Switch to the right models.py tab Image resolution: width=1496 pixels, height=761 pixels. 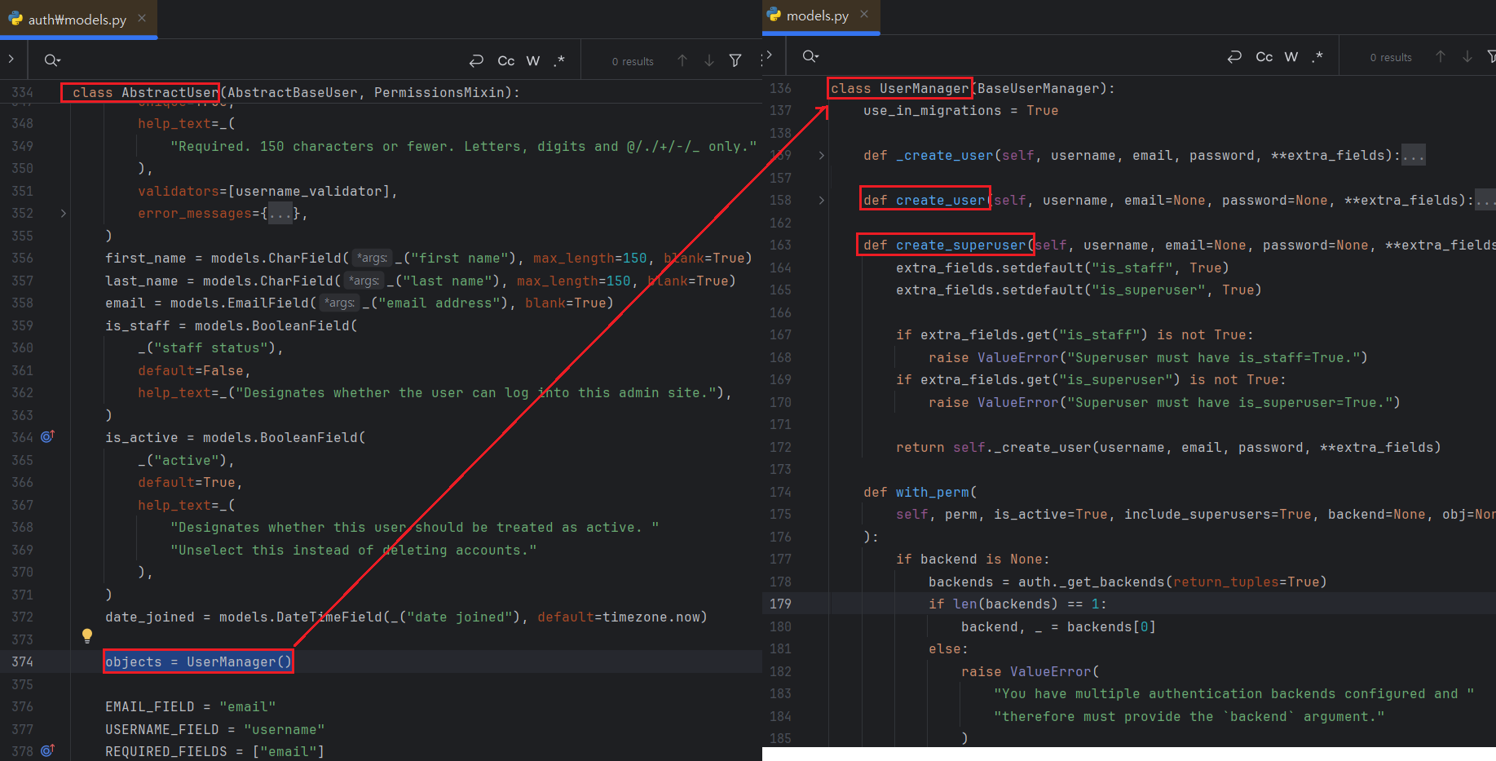point(816,16)
